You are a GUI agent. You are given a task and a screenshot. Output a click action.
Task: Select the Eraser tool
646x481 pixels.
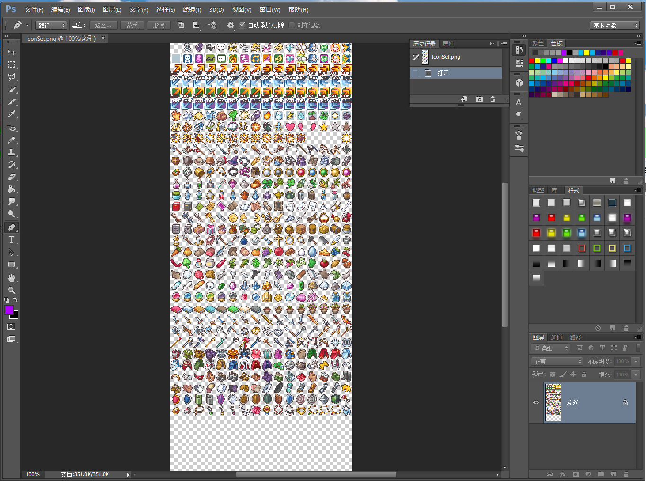point(11,177)
